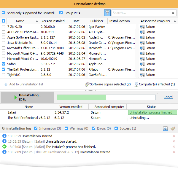This screenshot has width=178, height=169.
Task: Click the uninstall progress bar
Action: 106,97
